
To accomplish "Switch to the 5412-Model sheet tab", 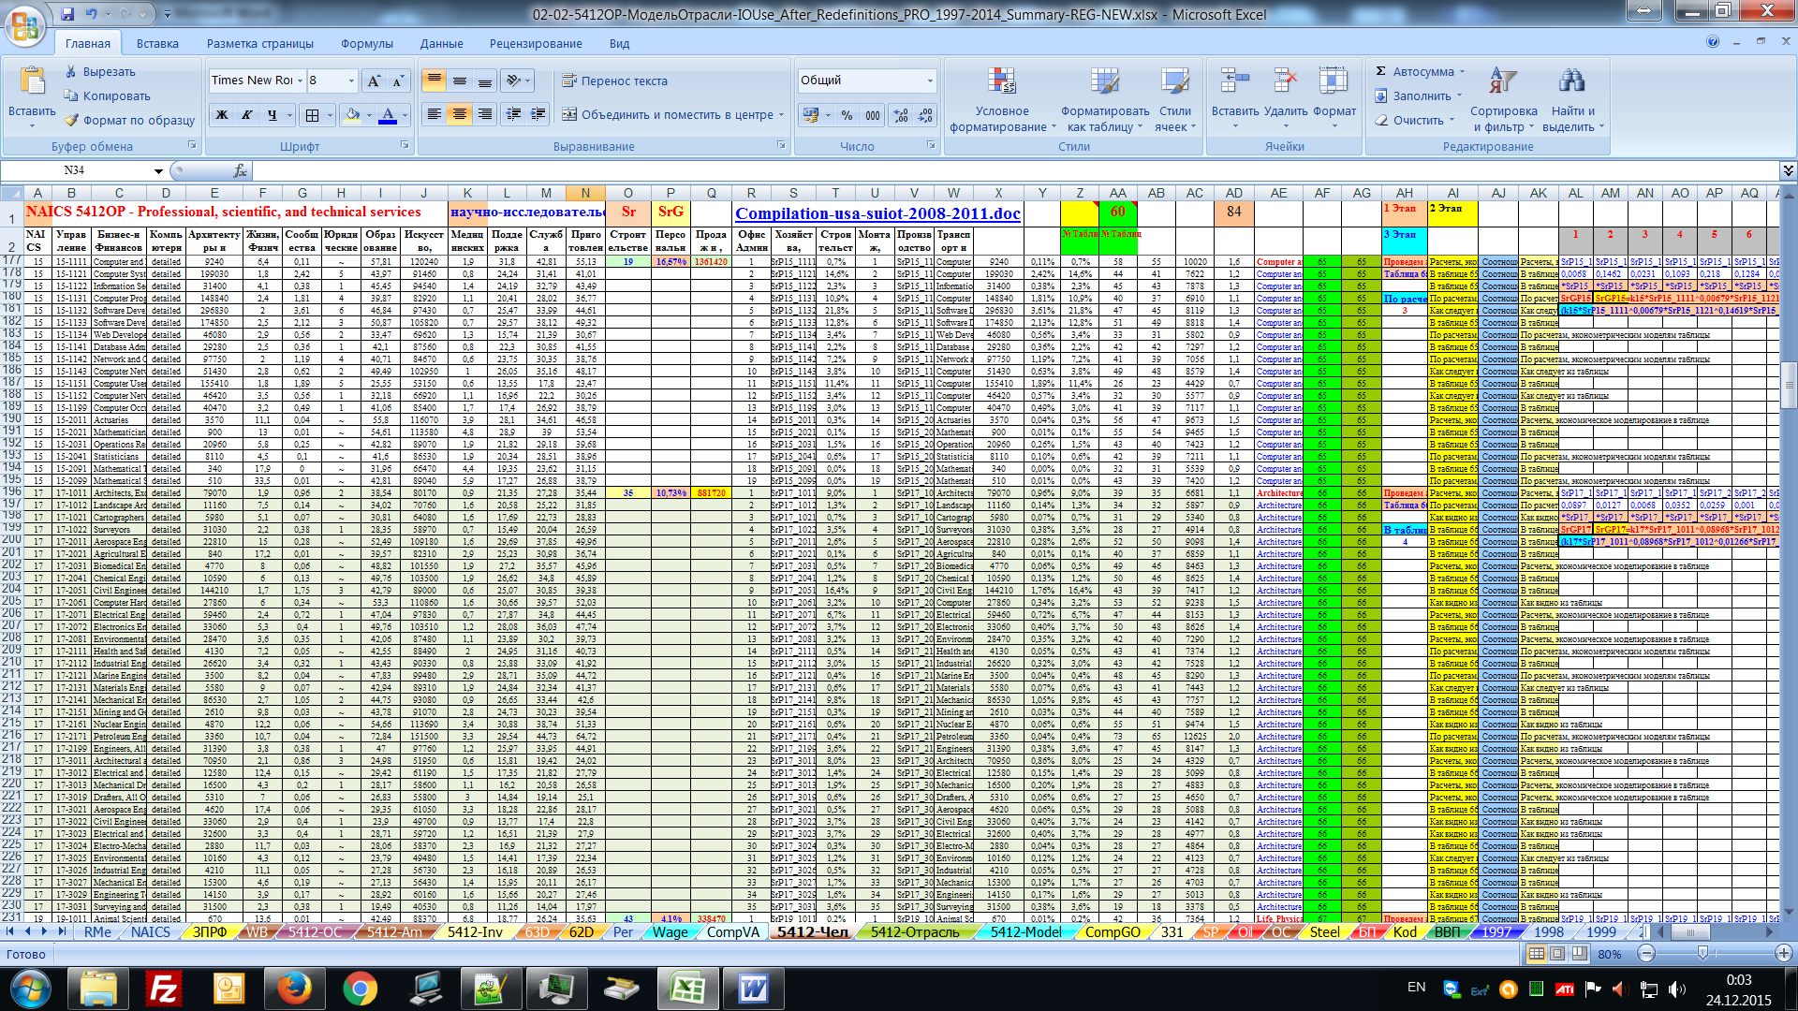I will click(x=1025, y=931).
